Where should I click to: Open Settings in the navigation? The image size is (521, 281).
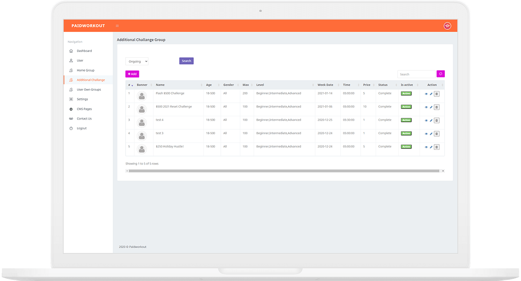tap(82, 99)
